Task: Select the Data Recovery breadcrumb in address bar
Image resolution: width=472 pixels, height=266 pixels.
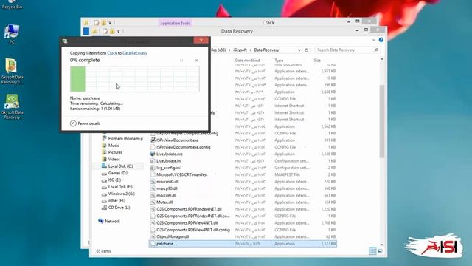Action: [266, 50]
